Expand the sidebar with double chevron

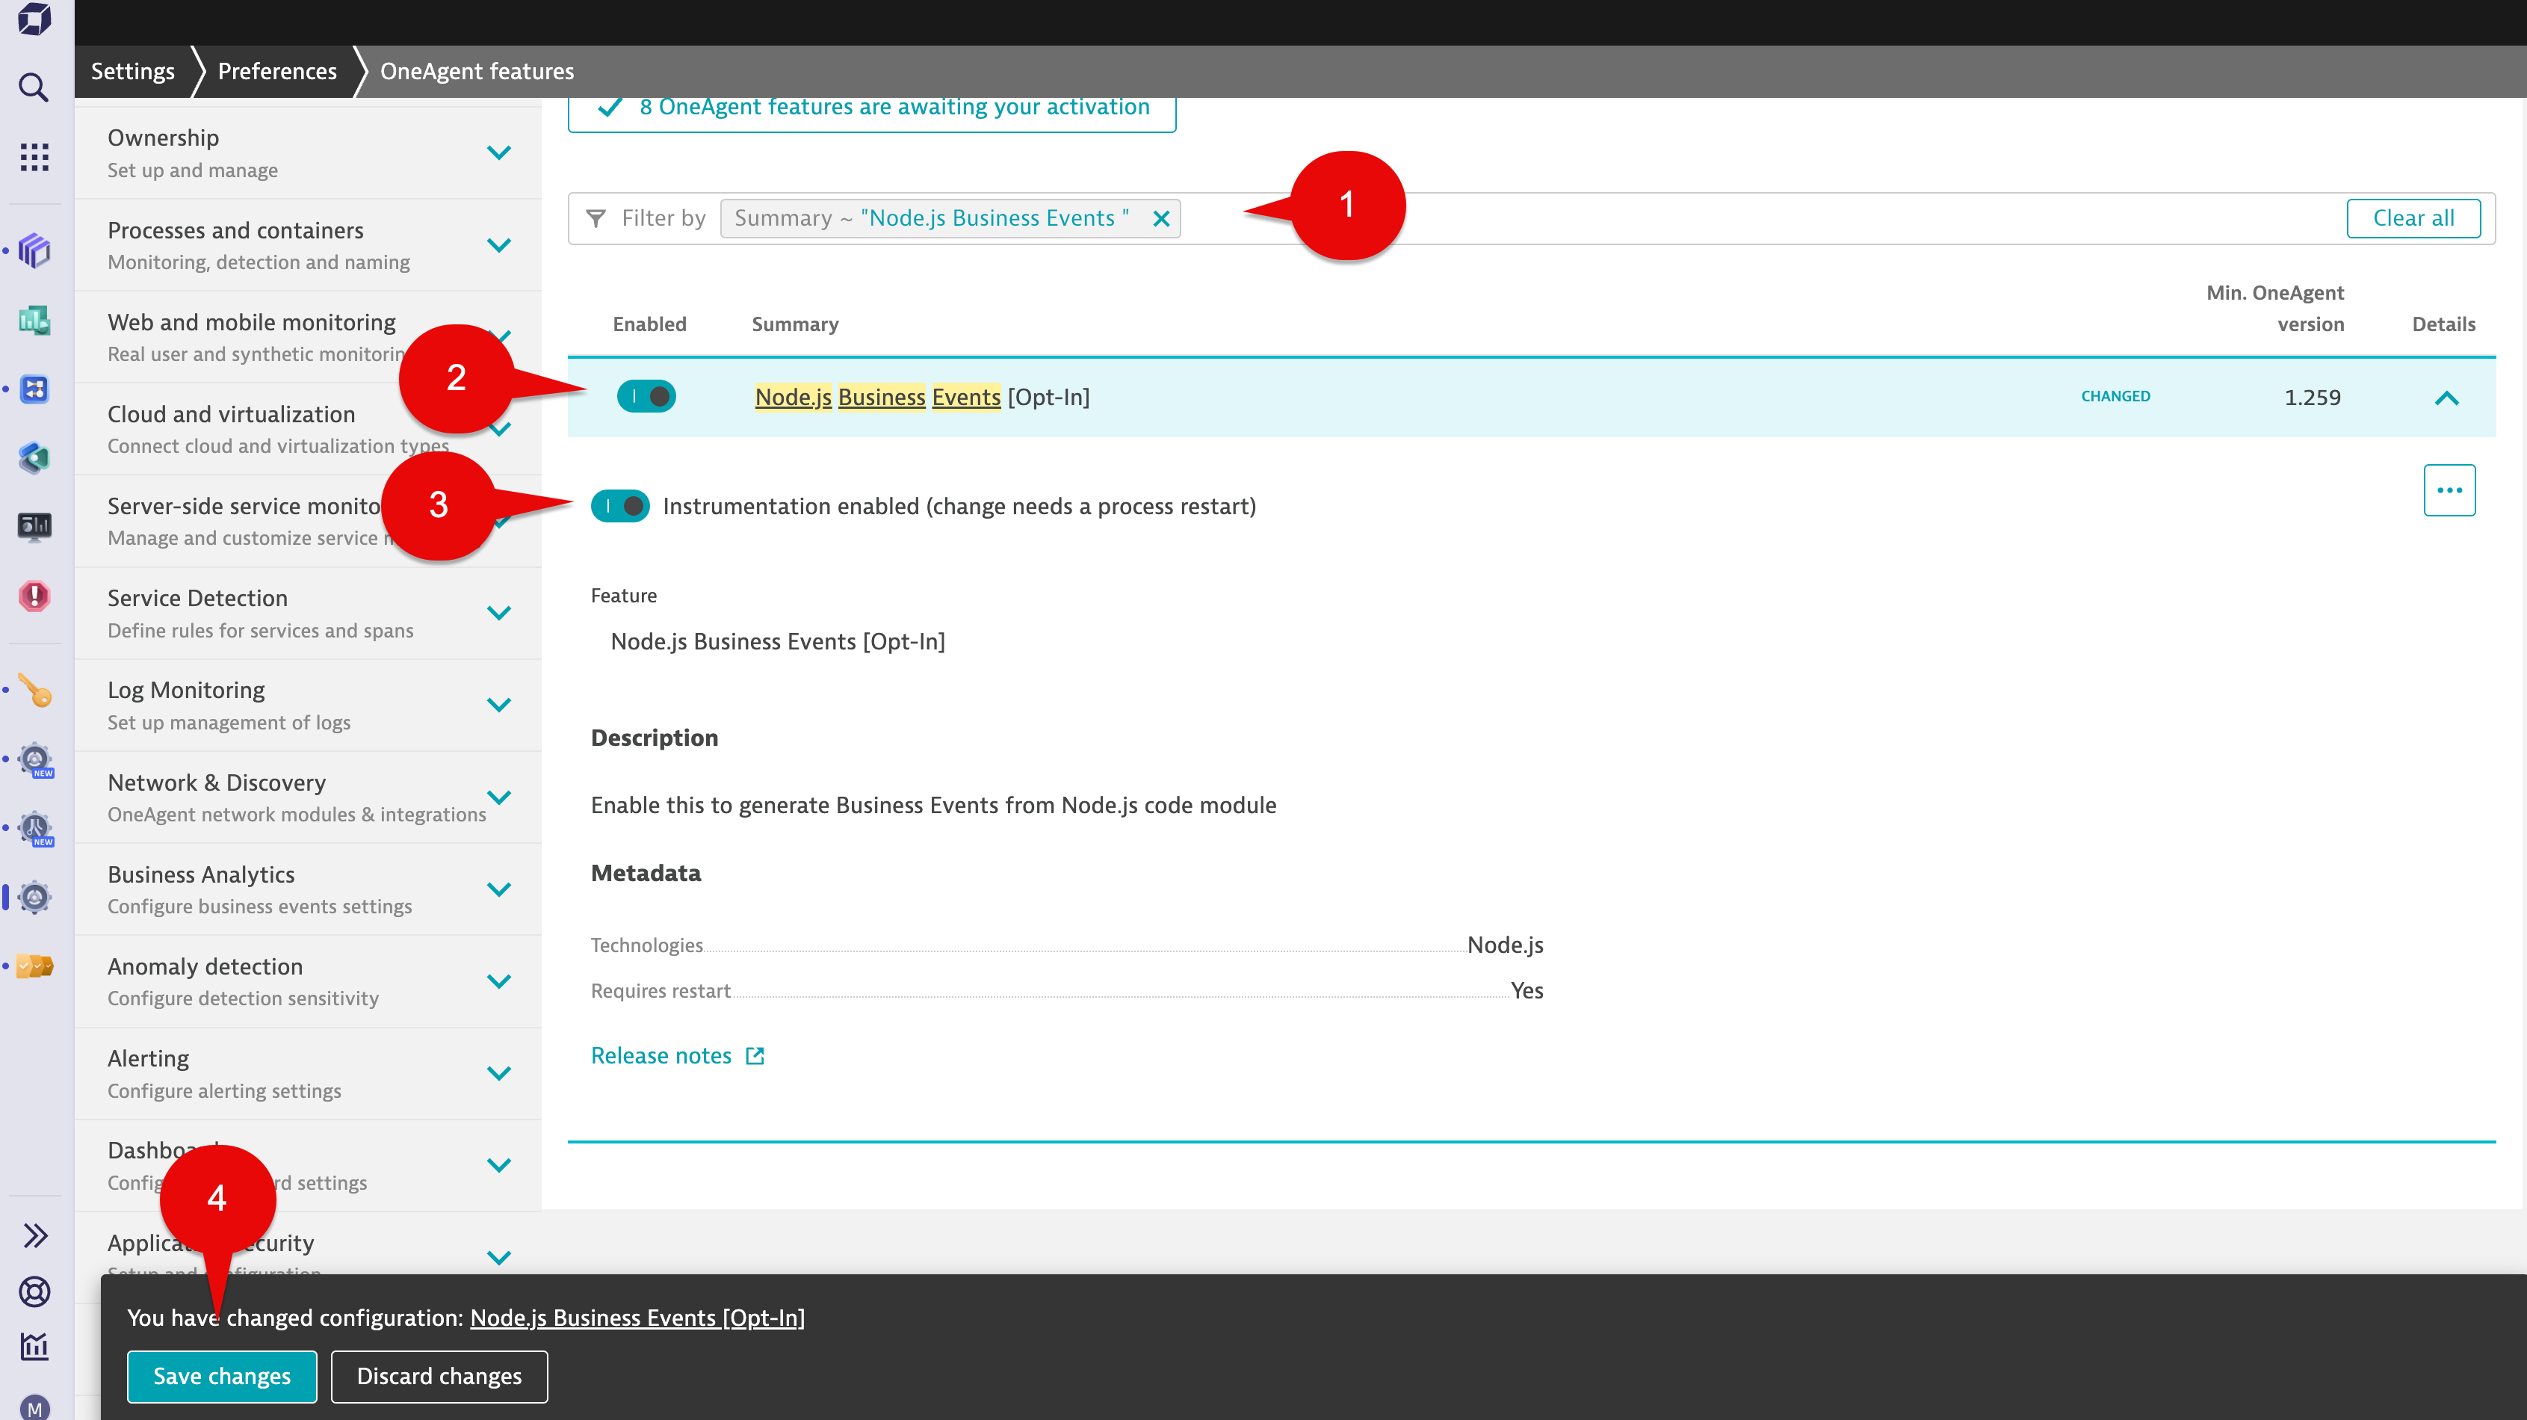pos(35,1235)
